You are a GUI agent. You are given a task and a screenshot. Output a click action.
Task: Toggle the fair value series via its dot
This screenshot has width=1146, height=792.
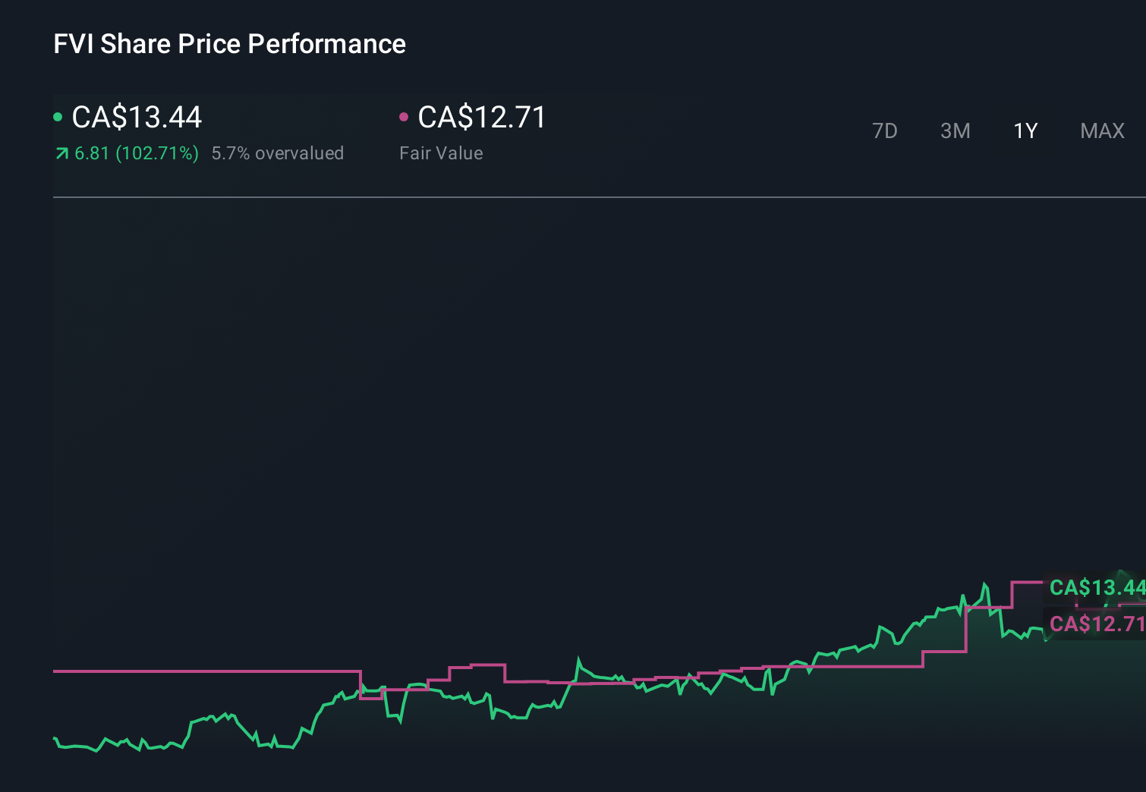click(x=405, y=116)
